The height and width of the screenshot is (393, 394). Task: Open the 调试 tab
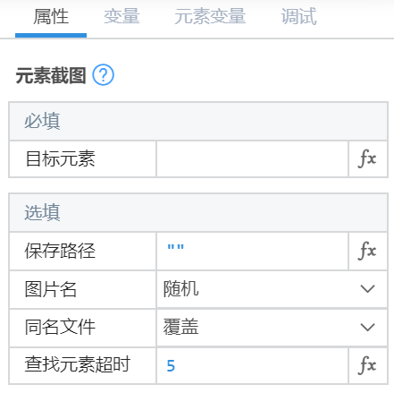[298, 17]
